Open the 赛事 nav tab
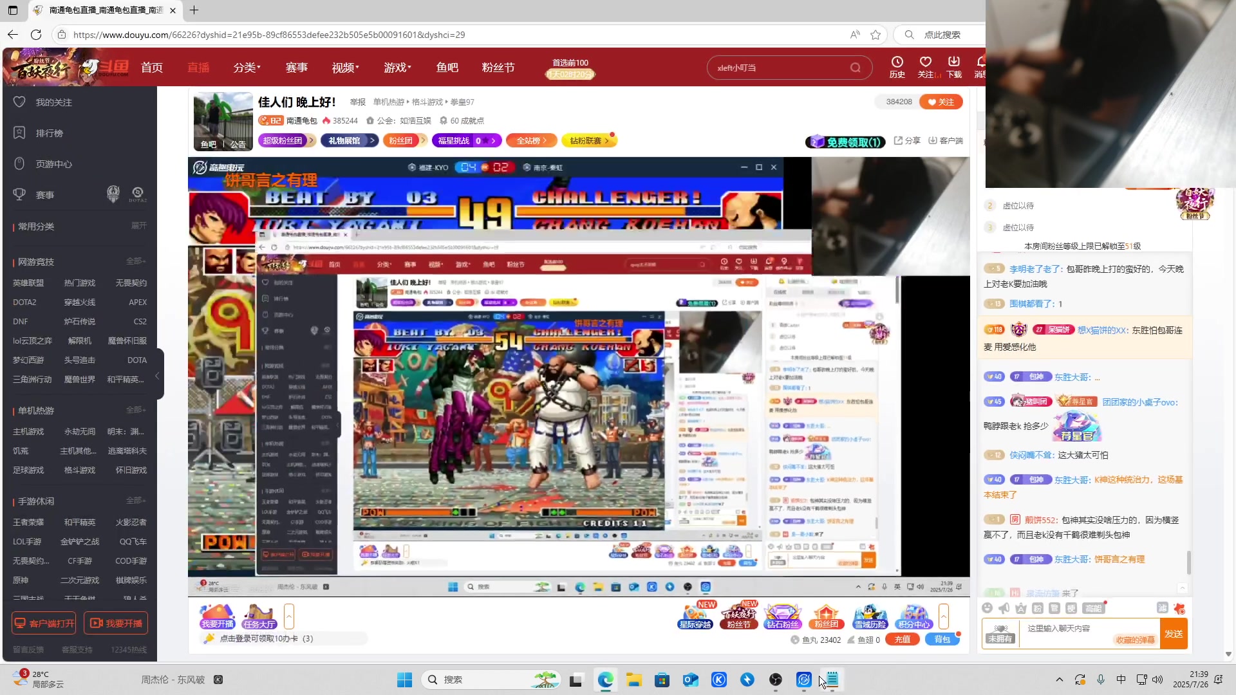The image size is (1236, 695). click(x=297, y=68)
